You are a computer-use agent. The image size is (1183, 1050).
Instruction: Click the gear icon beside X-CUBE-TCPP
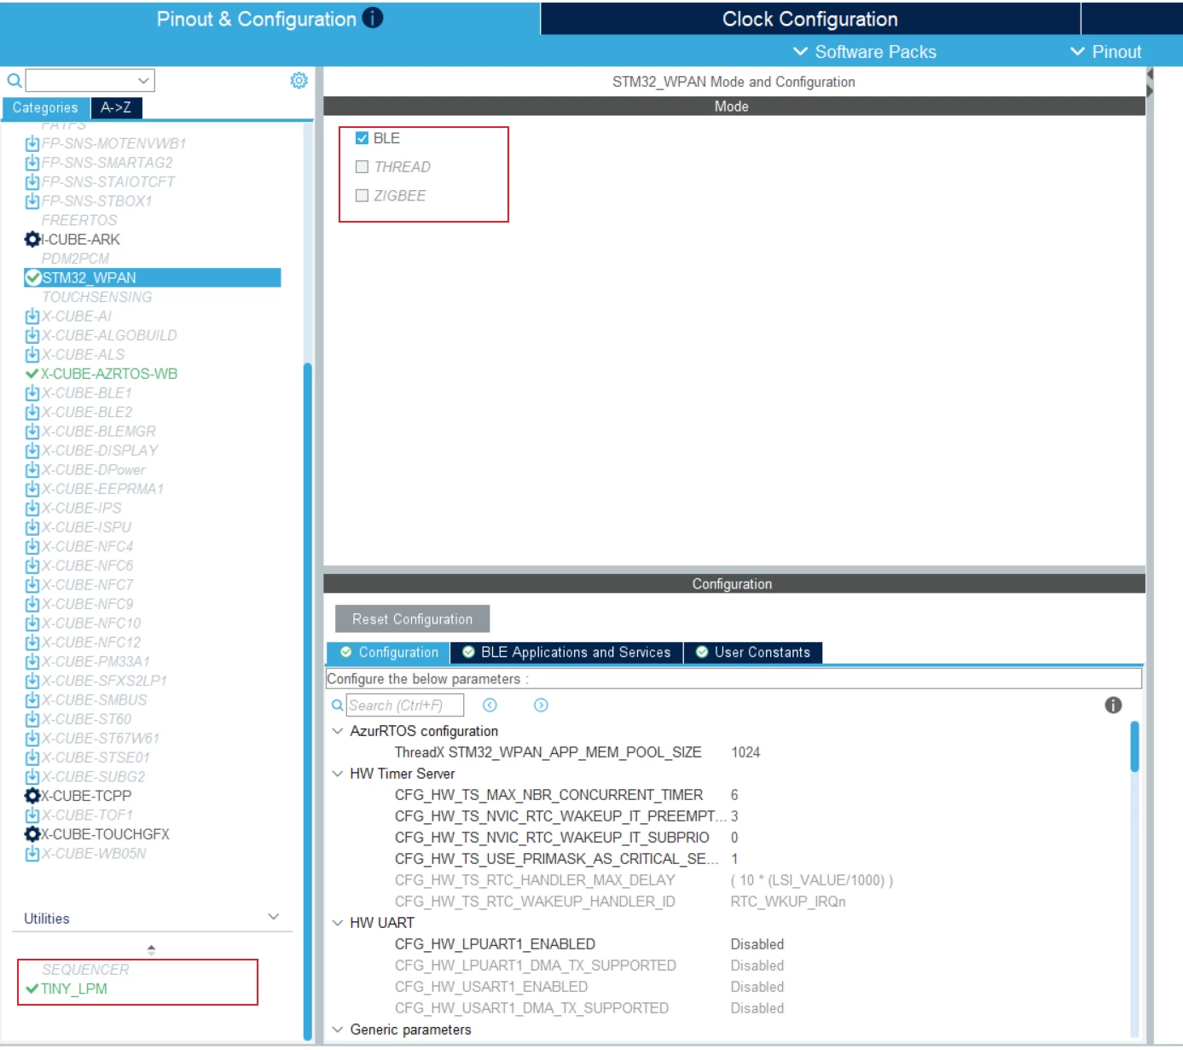click(32, 796)
